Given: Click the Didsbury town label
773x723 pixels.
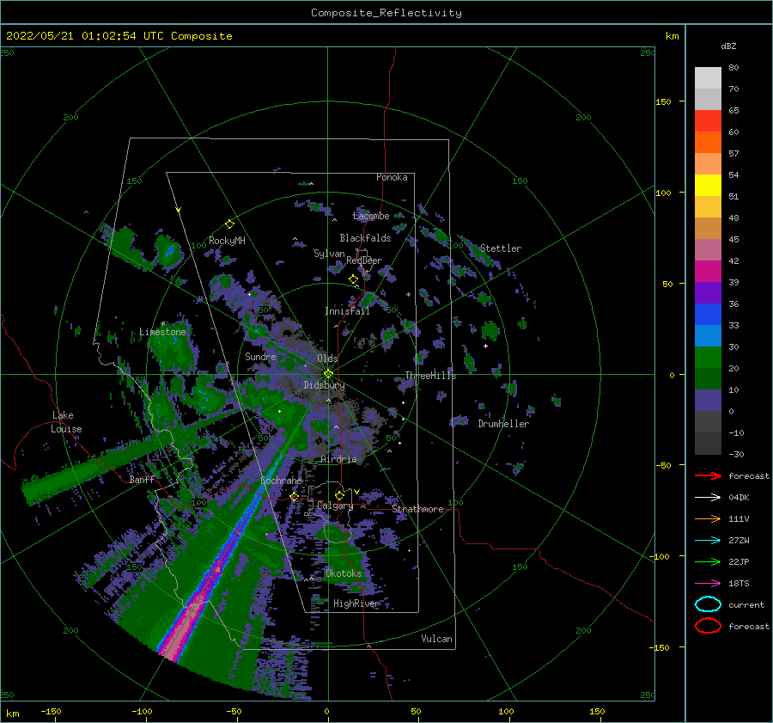Looking at the screenshot, I should 324,385.
